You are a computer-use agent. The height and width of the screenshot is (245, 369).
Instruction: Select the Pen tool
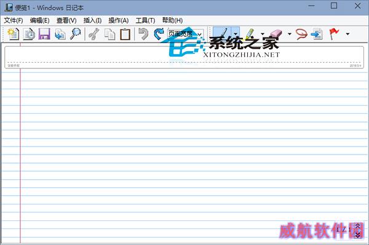coord(222,34)
